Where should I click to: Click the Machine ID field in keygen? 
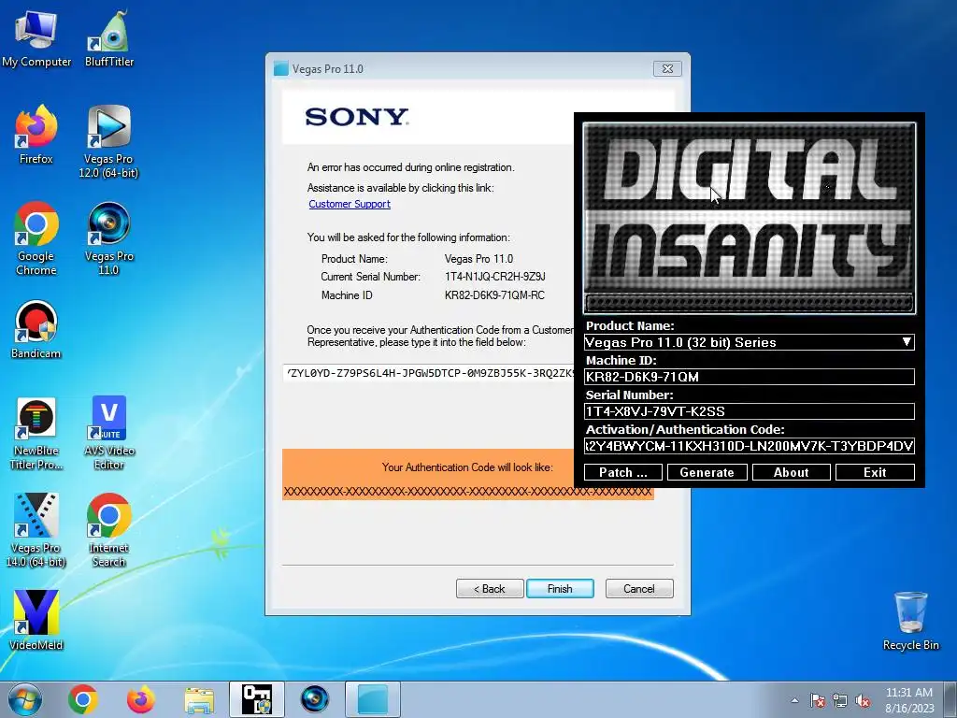tap(749, 377)
